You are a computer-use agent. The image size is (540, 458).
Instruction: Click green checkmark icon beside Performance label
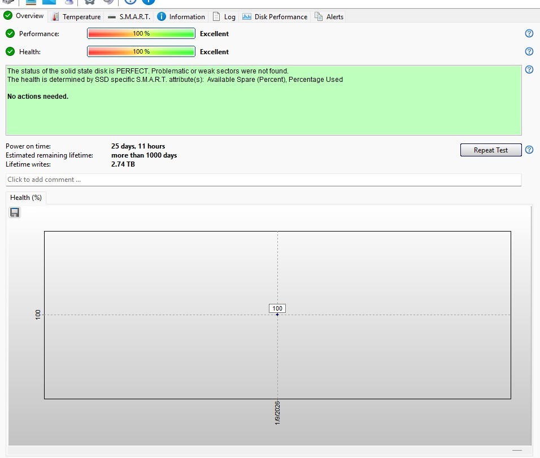click(10, 33)
